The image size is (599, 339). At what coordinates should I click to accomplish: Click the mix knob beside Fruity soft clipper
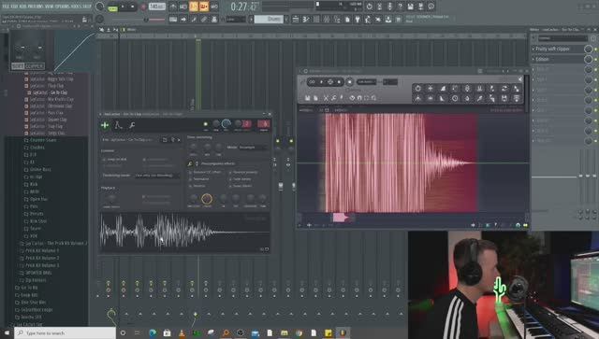coord(588,49)
